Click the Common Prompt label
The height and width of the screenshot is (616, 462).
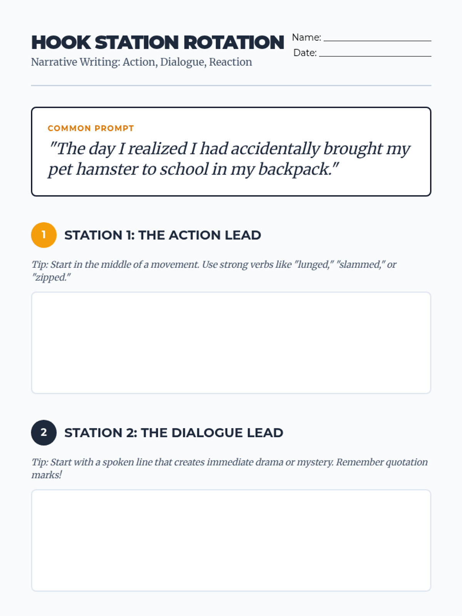click(x=91, y=128)
